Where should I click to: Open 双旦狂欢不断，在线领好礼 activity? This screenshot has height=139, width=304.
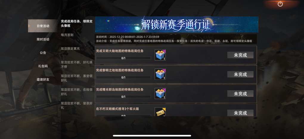(x=77, y=92)
